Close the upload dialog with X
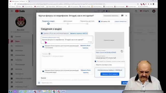Image resolution: width=166 pixels, height=93 pixels. [126, 16]
